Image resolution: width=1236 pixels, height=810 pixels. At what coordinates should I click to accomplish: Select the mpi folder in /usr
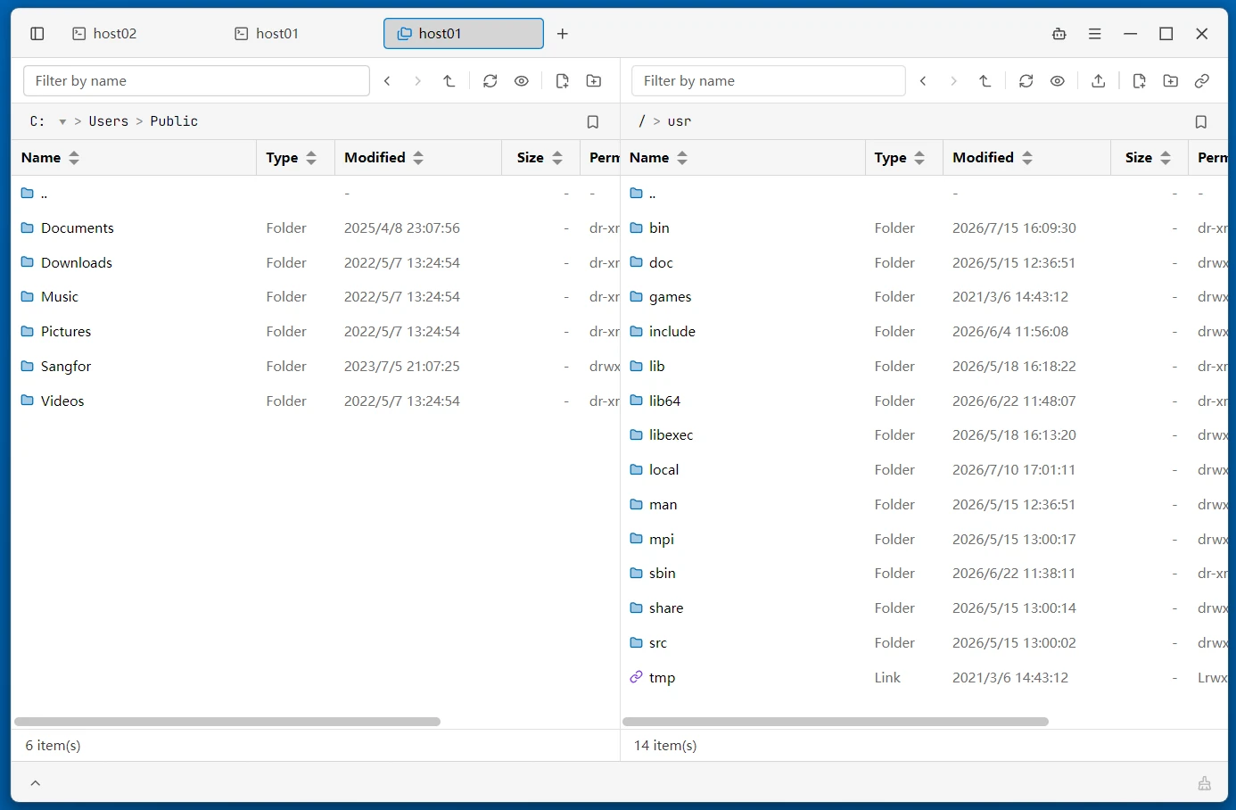coord(925,540)
